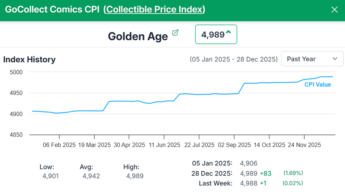This screenshot has width=345, height=192.
Task: Click the CPI Value series label
Action: 318,85
